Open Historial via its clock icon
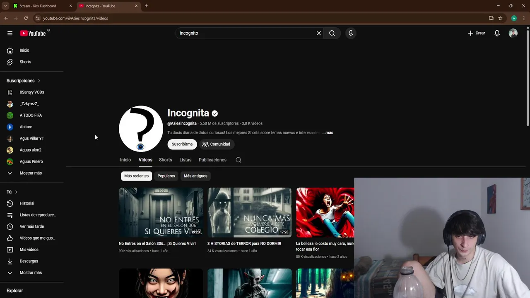This screenshot has width=530, height=298. click(x=10, y=203)
